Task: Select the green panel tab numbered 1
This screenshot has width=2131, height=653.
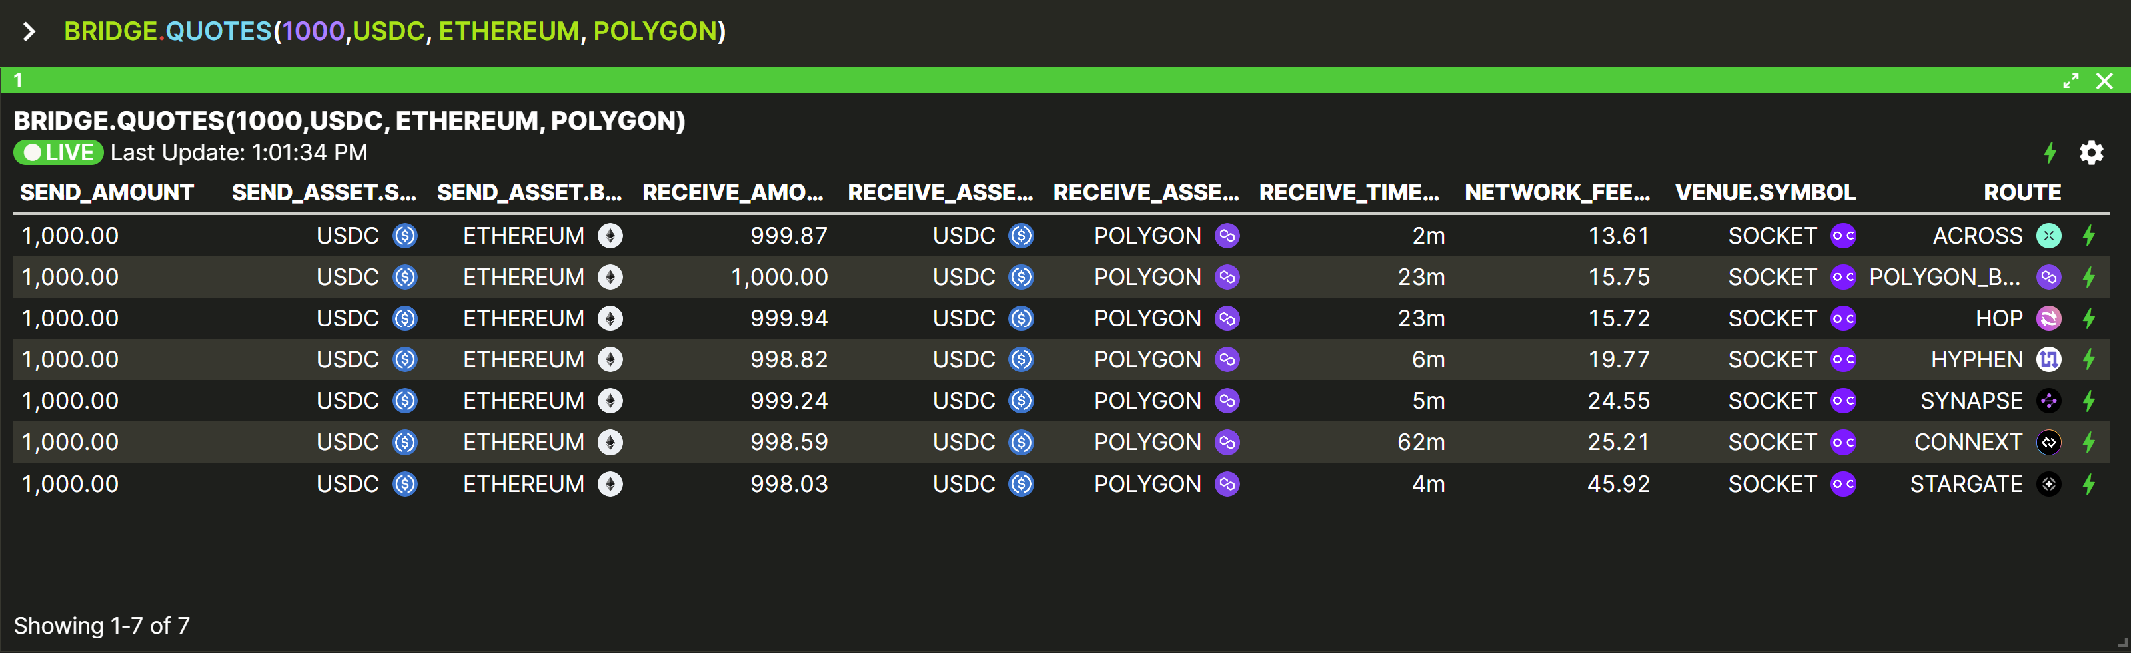Action: click(18, 80)
